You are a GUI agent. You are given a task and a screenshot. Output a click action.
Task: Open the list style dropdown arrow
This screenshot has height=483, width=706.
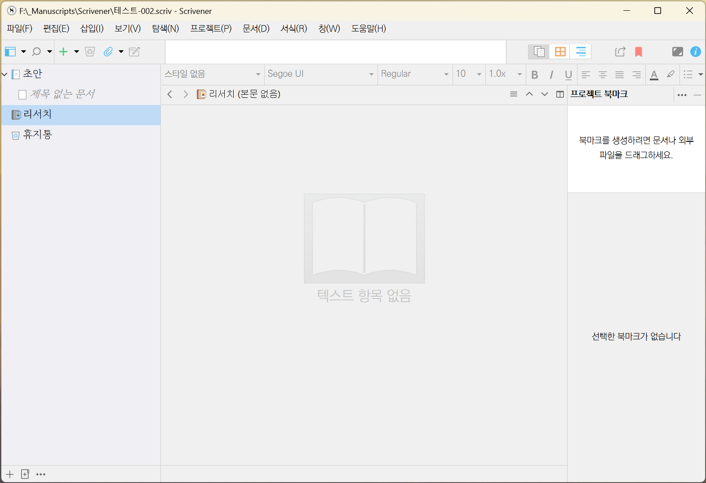click(x=701, y=75)
